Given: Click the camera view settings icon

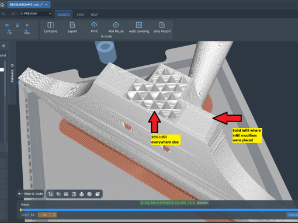Looking at the screenshot, I should pyautogui.click(x=58, y=194).
